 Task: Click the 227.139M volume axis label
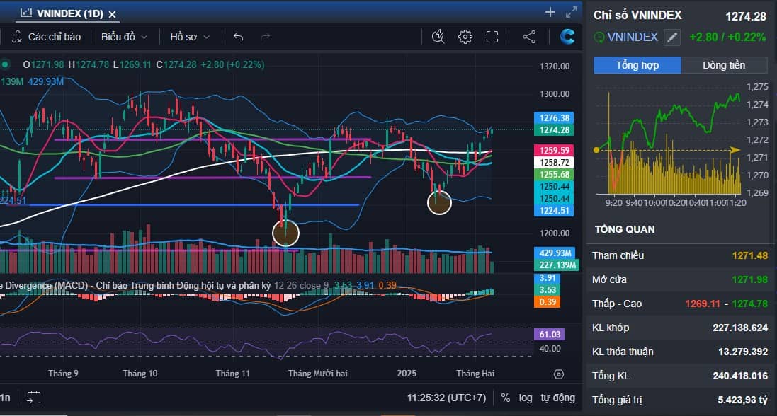[x=557, y=265]
